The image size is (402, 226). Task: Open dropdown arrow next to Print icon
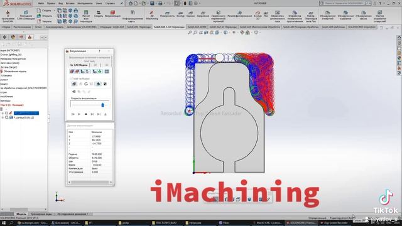164,3
